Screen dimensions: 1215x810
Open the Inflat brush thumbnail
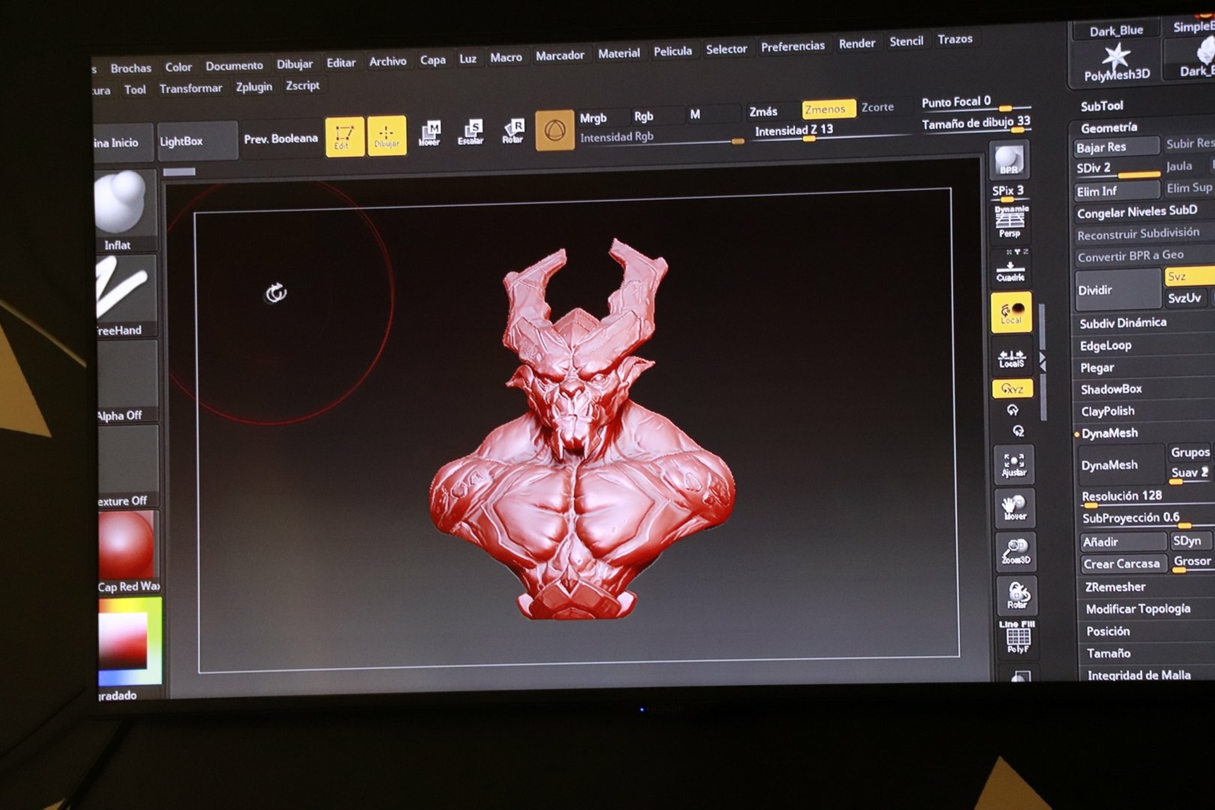(x=125, y=211)
